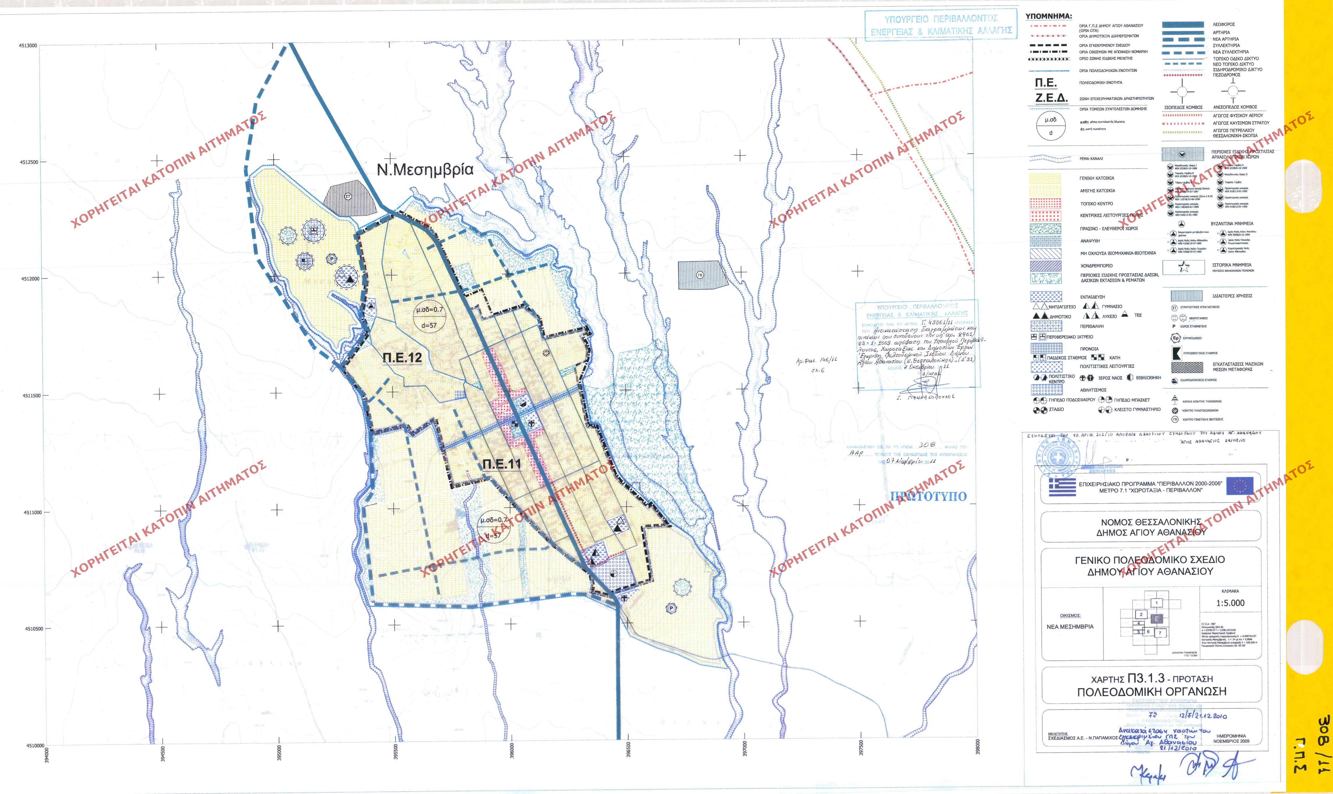Viewport: 1333px width, 794px height.
Task: Click the Ν.Μεσημβρία place name on the map
Action: point(425,170)
